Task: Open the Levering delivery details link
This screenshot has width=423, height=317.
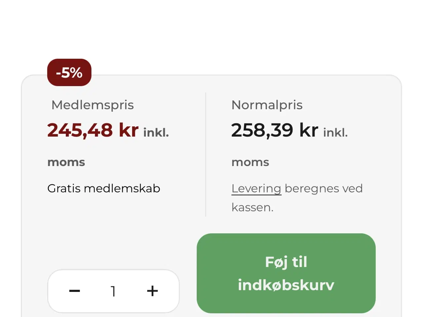Action: click(x=256, y=188)
